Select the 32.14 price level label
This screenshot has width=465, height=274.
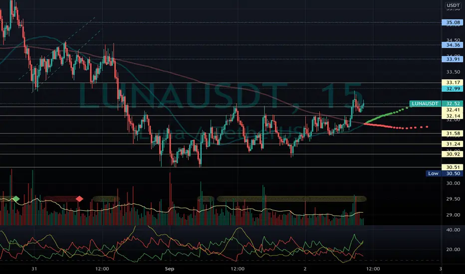tap(452, 116)
